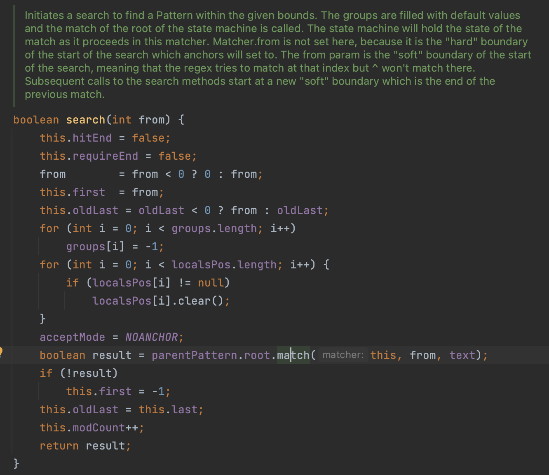
Task: Click the 'boolean' return type keyword
Action: point(36,120)
